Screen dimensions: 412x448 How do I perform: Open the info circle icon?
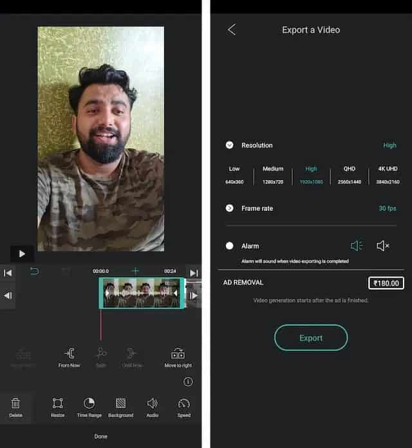[188, 381]
